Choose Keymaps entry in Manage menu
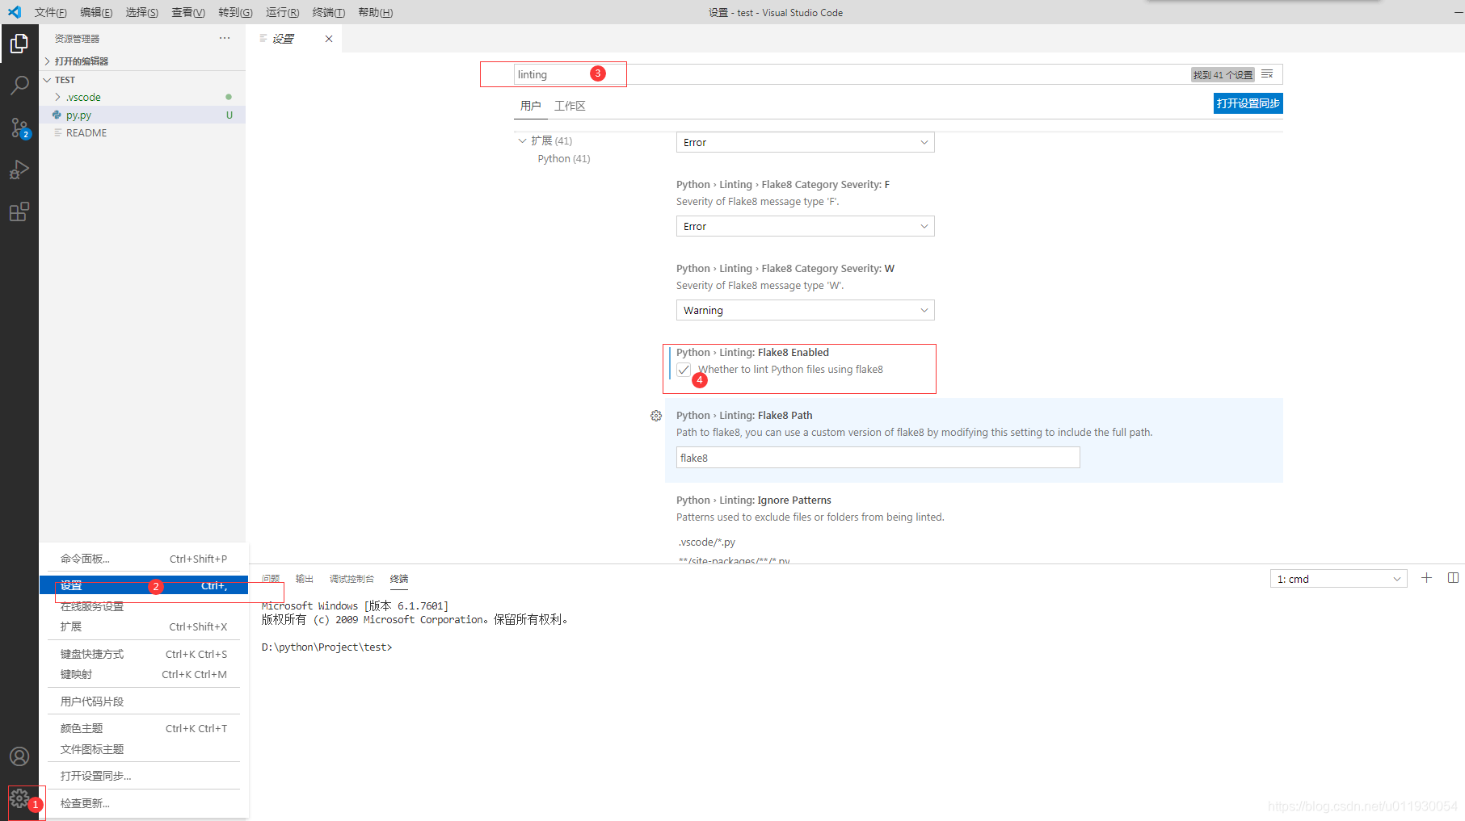This screenshot has height=821, width=1465. click(x=144, y=674)
